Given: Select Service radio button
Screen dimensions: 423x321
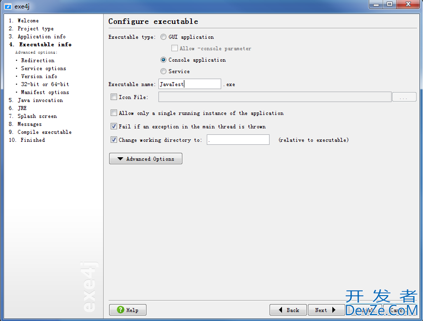Looking at the screenshot, I should coord(163,71).
